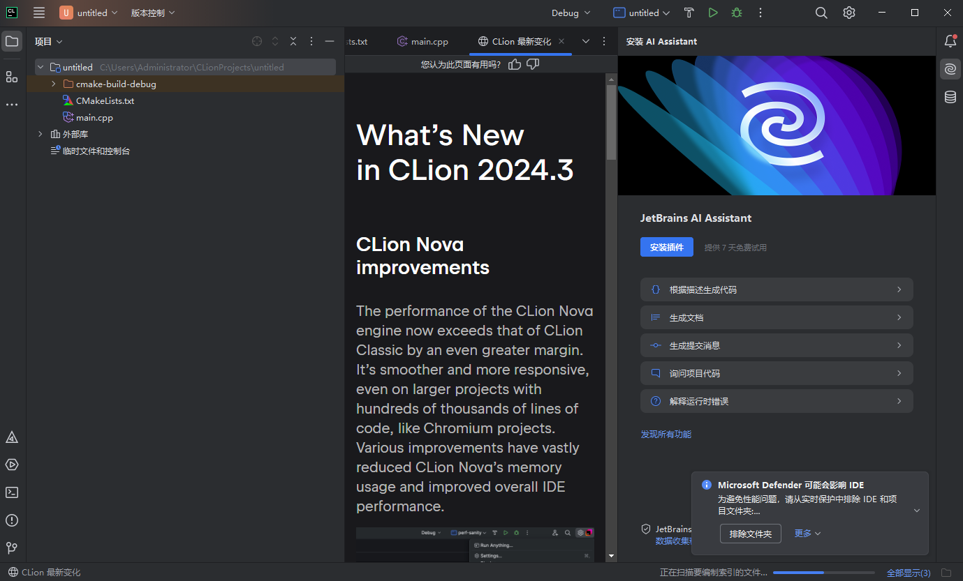Open the Database tool window

[x=950, y=97]
